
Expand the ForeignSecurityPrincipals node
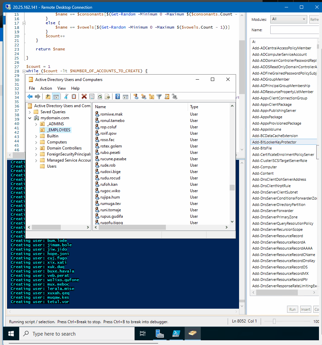[x=36, y=155]
